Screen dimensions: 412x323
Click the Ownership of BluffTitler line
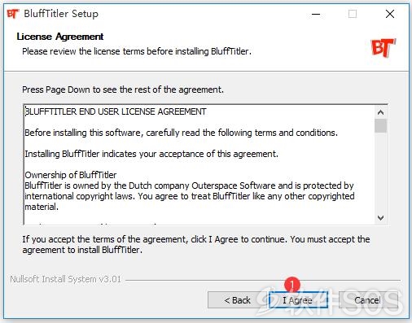71,175
